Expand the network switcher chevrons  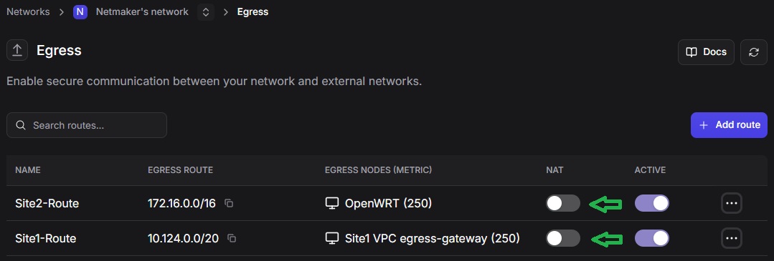click(x=206, y=12)
